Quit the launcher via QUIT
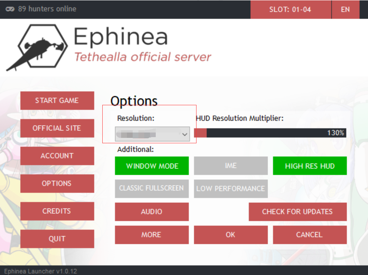 (57, 239)
